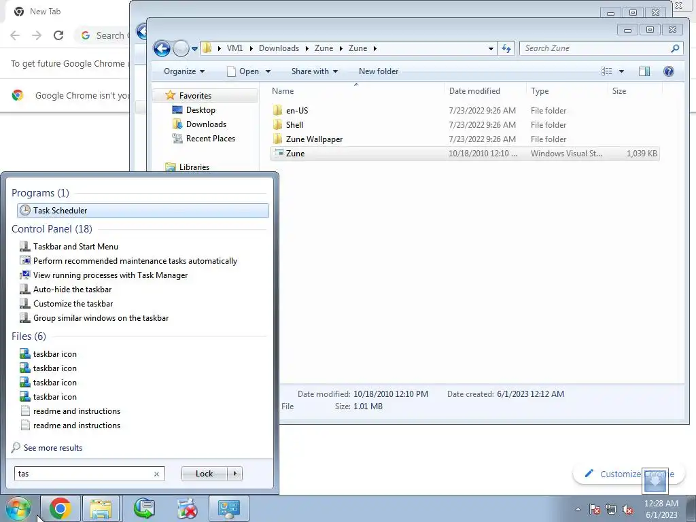Click the network tray icon
696x522 pixels.
611,509
